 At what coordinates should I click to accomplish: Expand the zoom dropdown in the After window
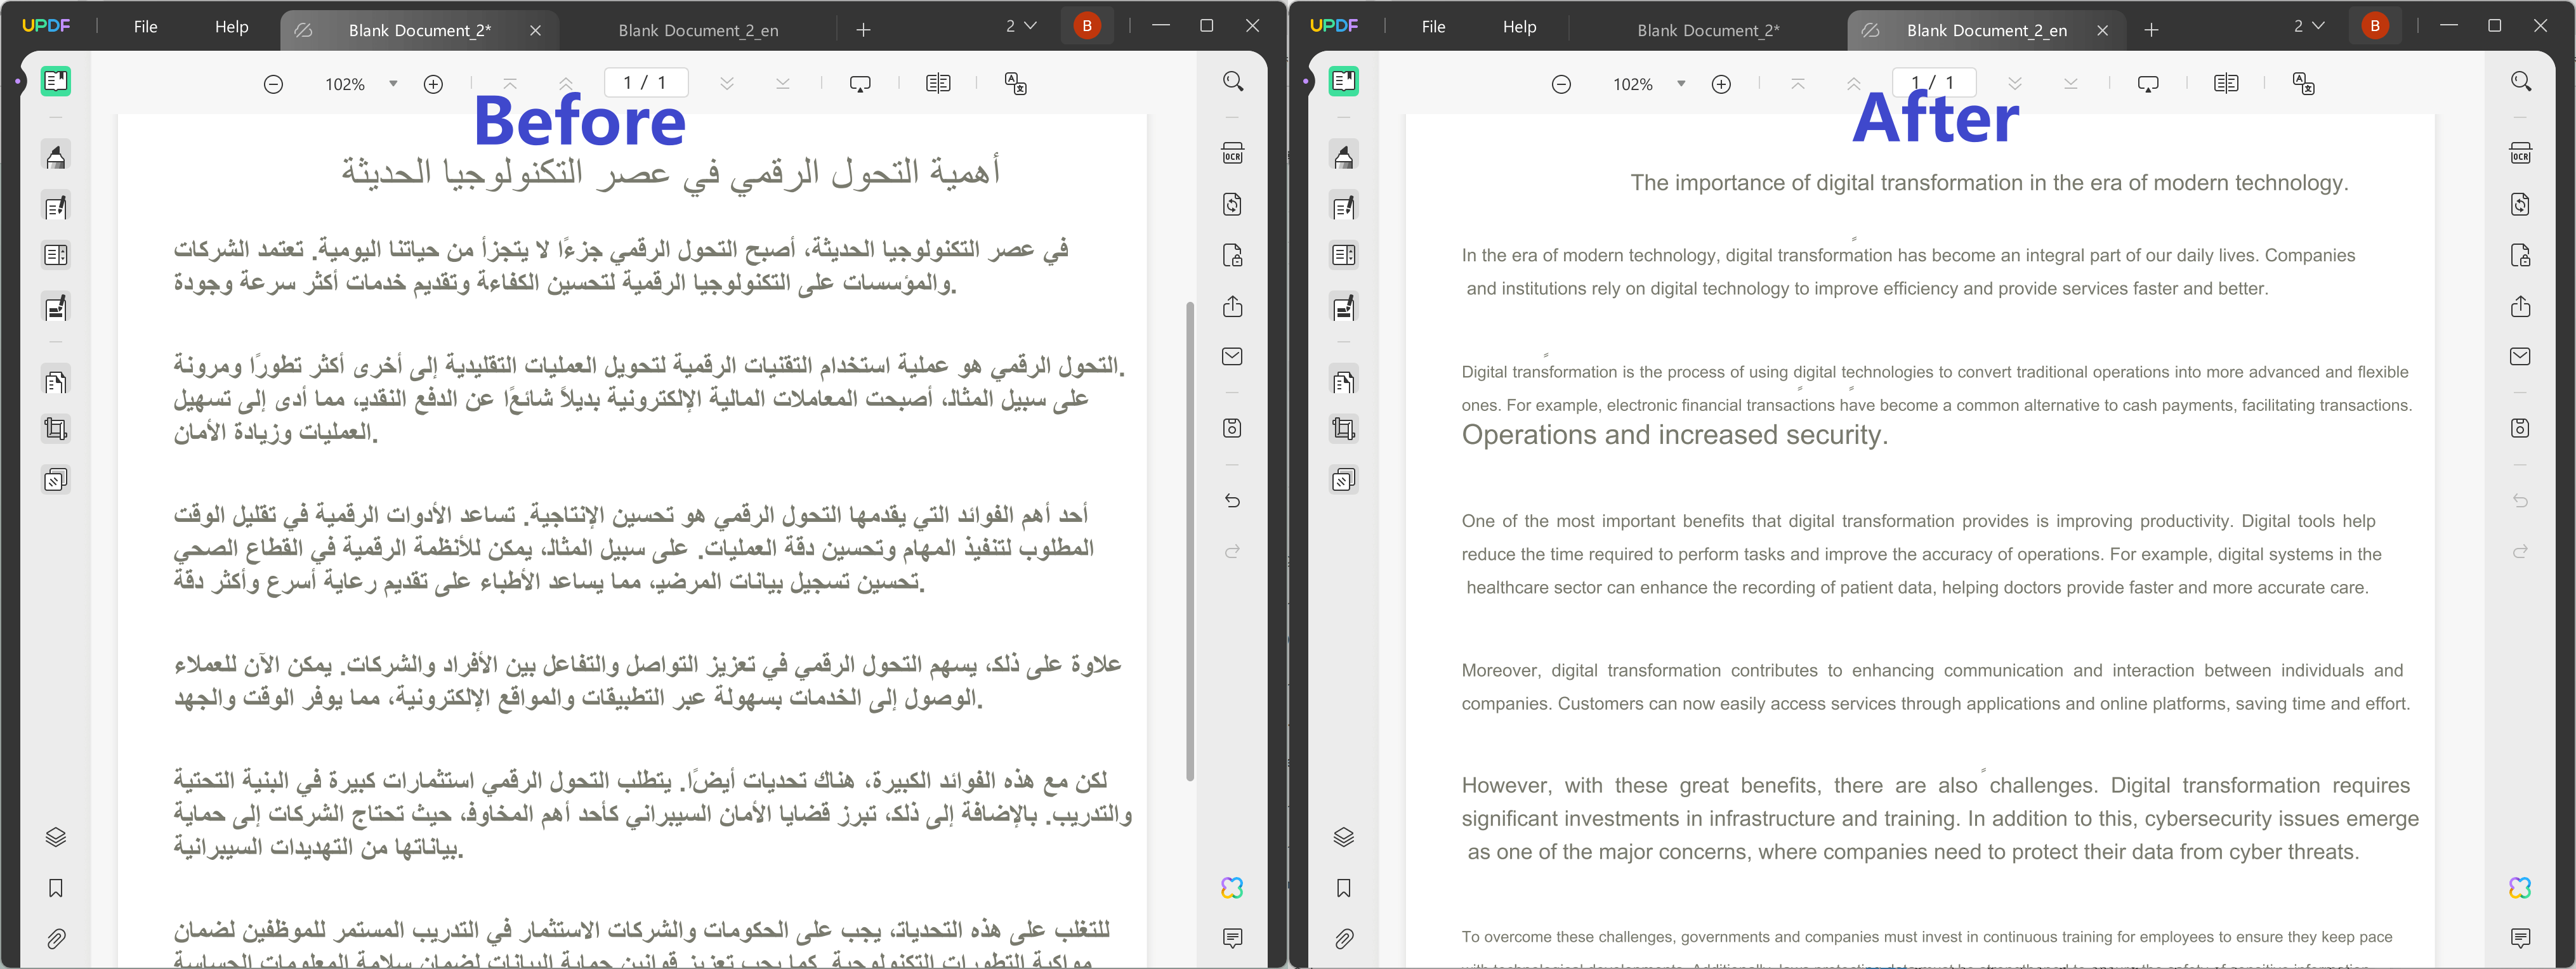coord(1681,85)
